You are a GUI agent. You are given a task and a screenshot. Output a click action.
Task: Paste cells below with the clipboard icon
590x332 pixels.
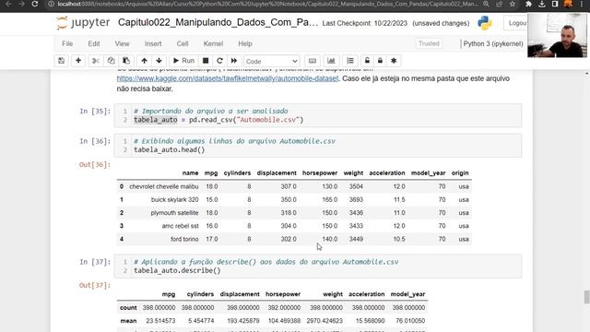tap(126, 61)
